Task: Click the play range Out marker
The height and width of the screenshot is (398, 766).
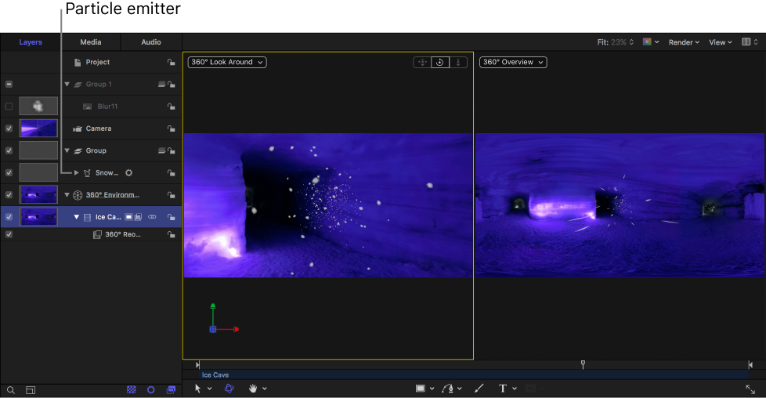Action: [x=750, y=365]
